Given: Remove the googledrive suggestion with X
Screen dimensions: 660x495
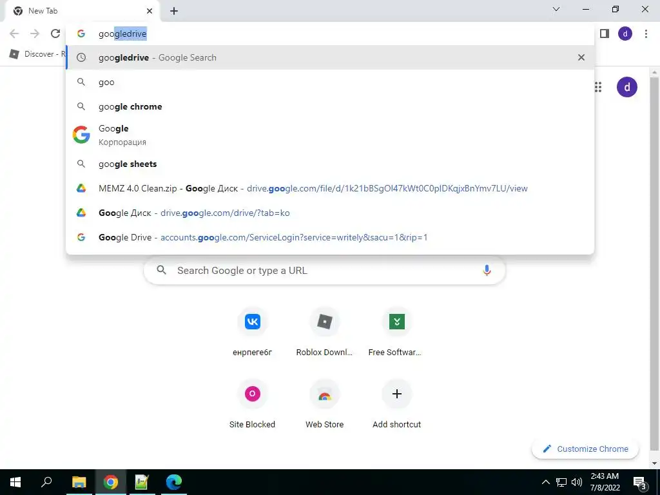Looking at the screenshot, I should coord(581,57).
